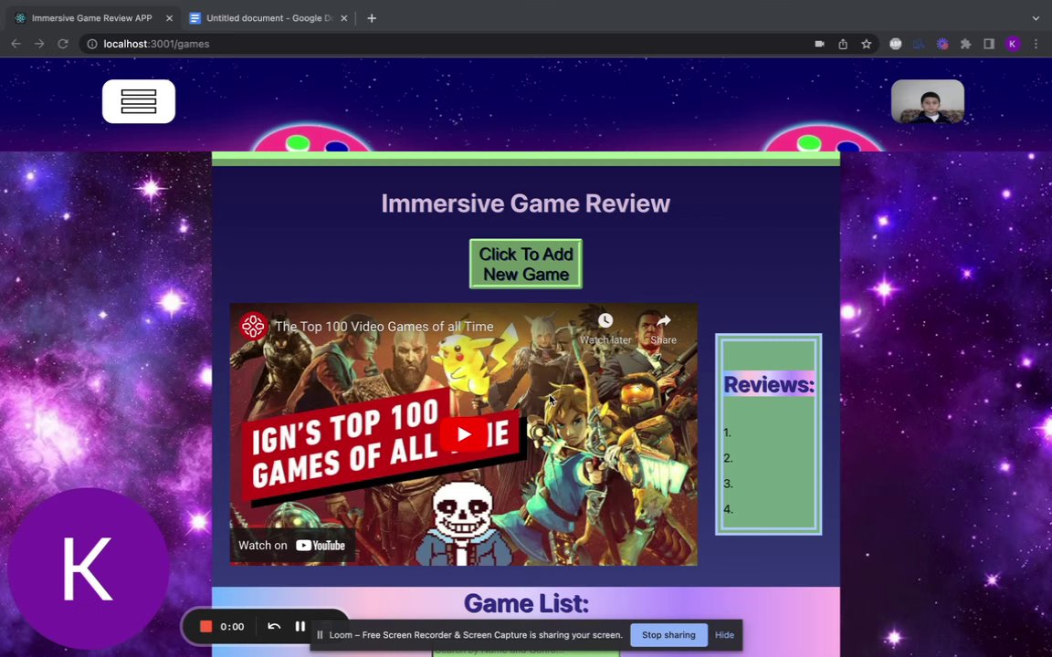The image size is (1052, 657).
Task: Open the hamburger menu button
Action: coord(139,101)
